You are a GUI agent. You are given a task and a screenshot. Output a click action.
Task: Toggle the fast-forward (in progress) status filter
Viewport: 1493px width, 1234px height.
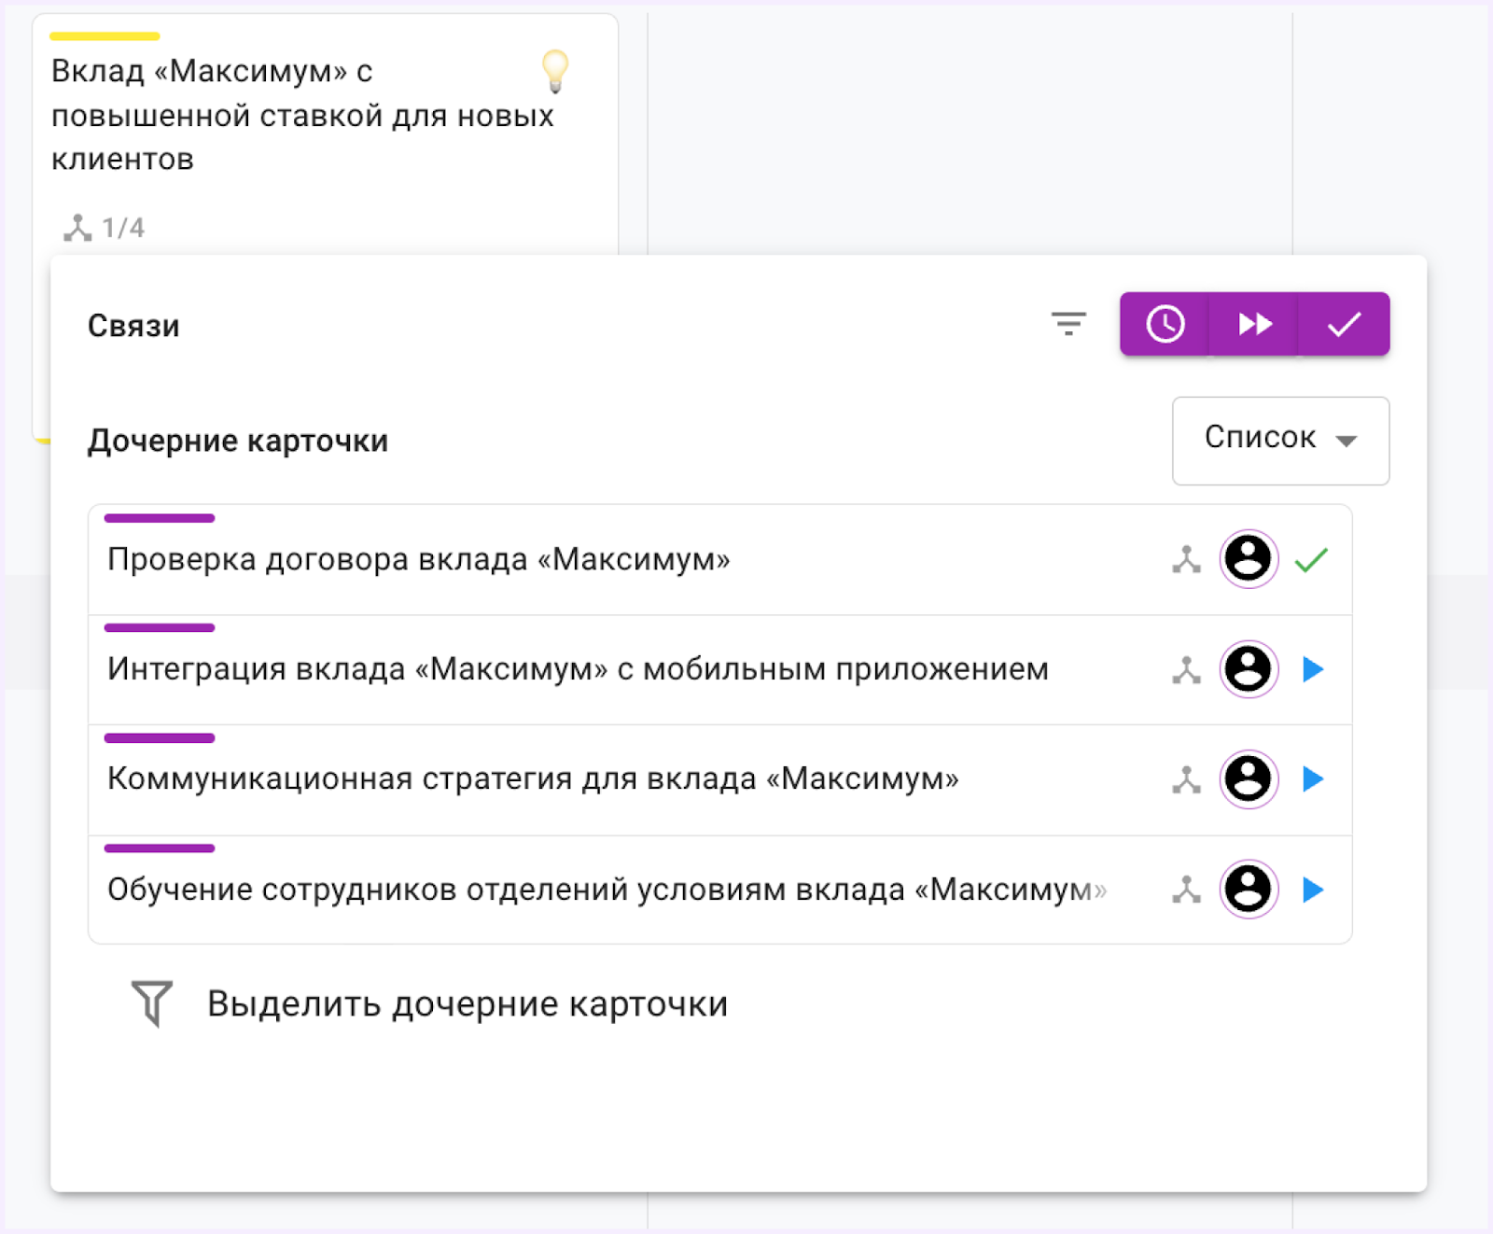tap(1254, 324)
